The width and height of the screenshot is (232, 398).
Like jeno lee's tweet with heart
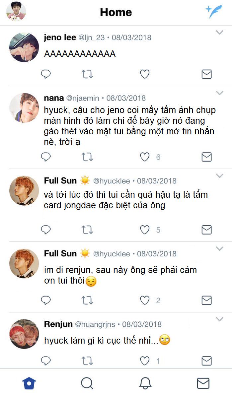pos(144,74)
